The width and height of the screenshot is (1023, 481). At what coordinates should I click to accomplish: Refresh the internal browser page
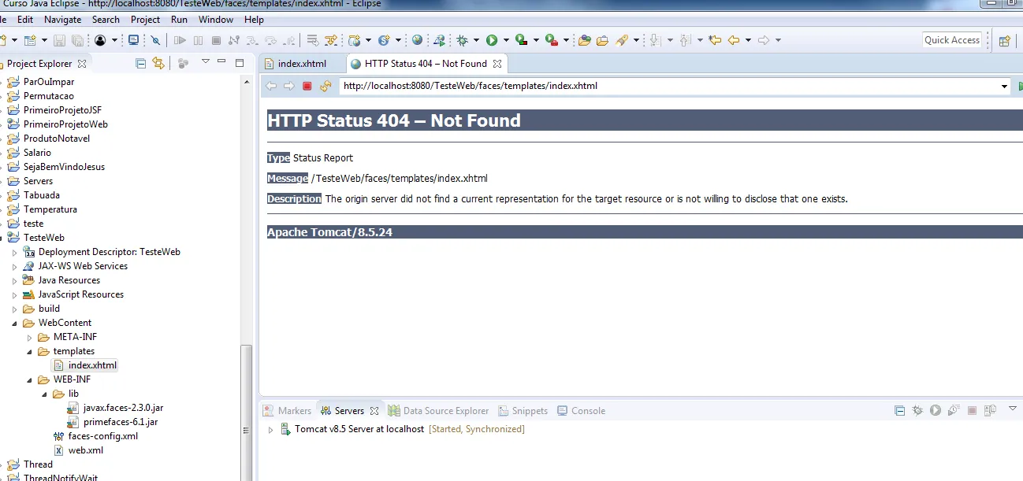[x=325, y=86]
